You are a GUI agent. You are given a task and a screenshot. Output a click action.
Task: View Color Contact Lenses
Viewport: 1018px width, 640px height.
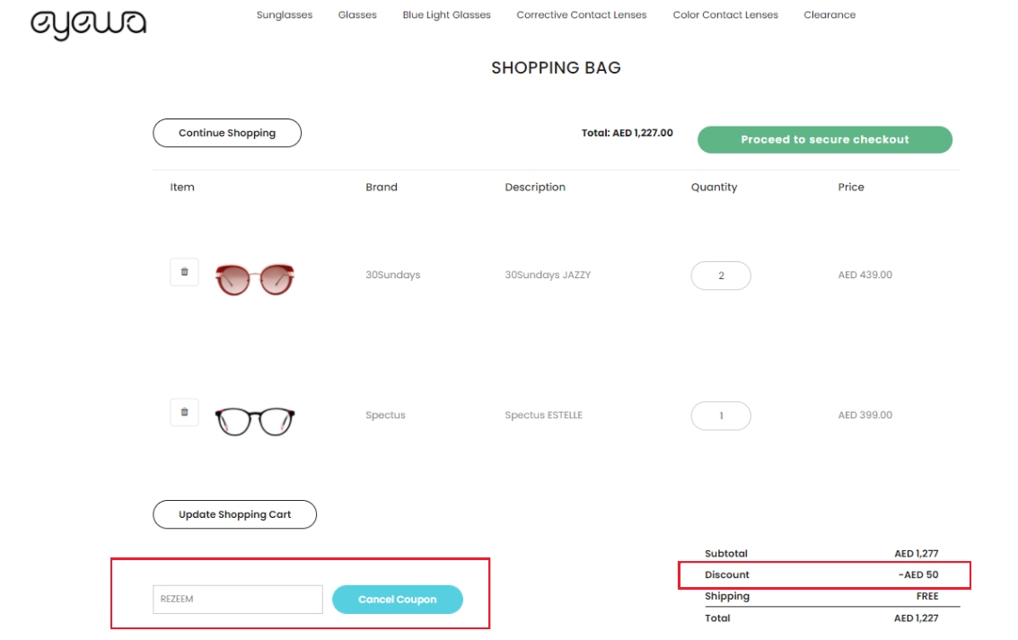coord(724,14)
